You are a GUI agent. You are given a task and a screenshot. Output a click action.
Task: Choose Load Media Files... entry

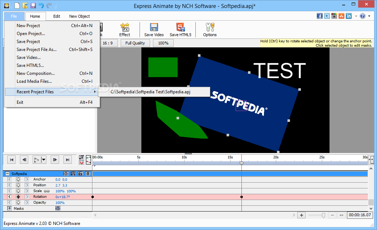coord(53,81)
